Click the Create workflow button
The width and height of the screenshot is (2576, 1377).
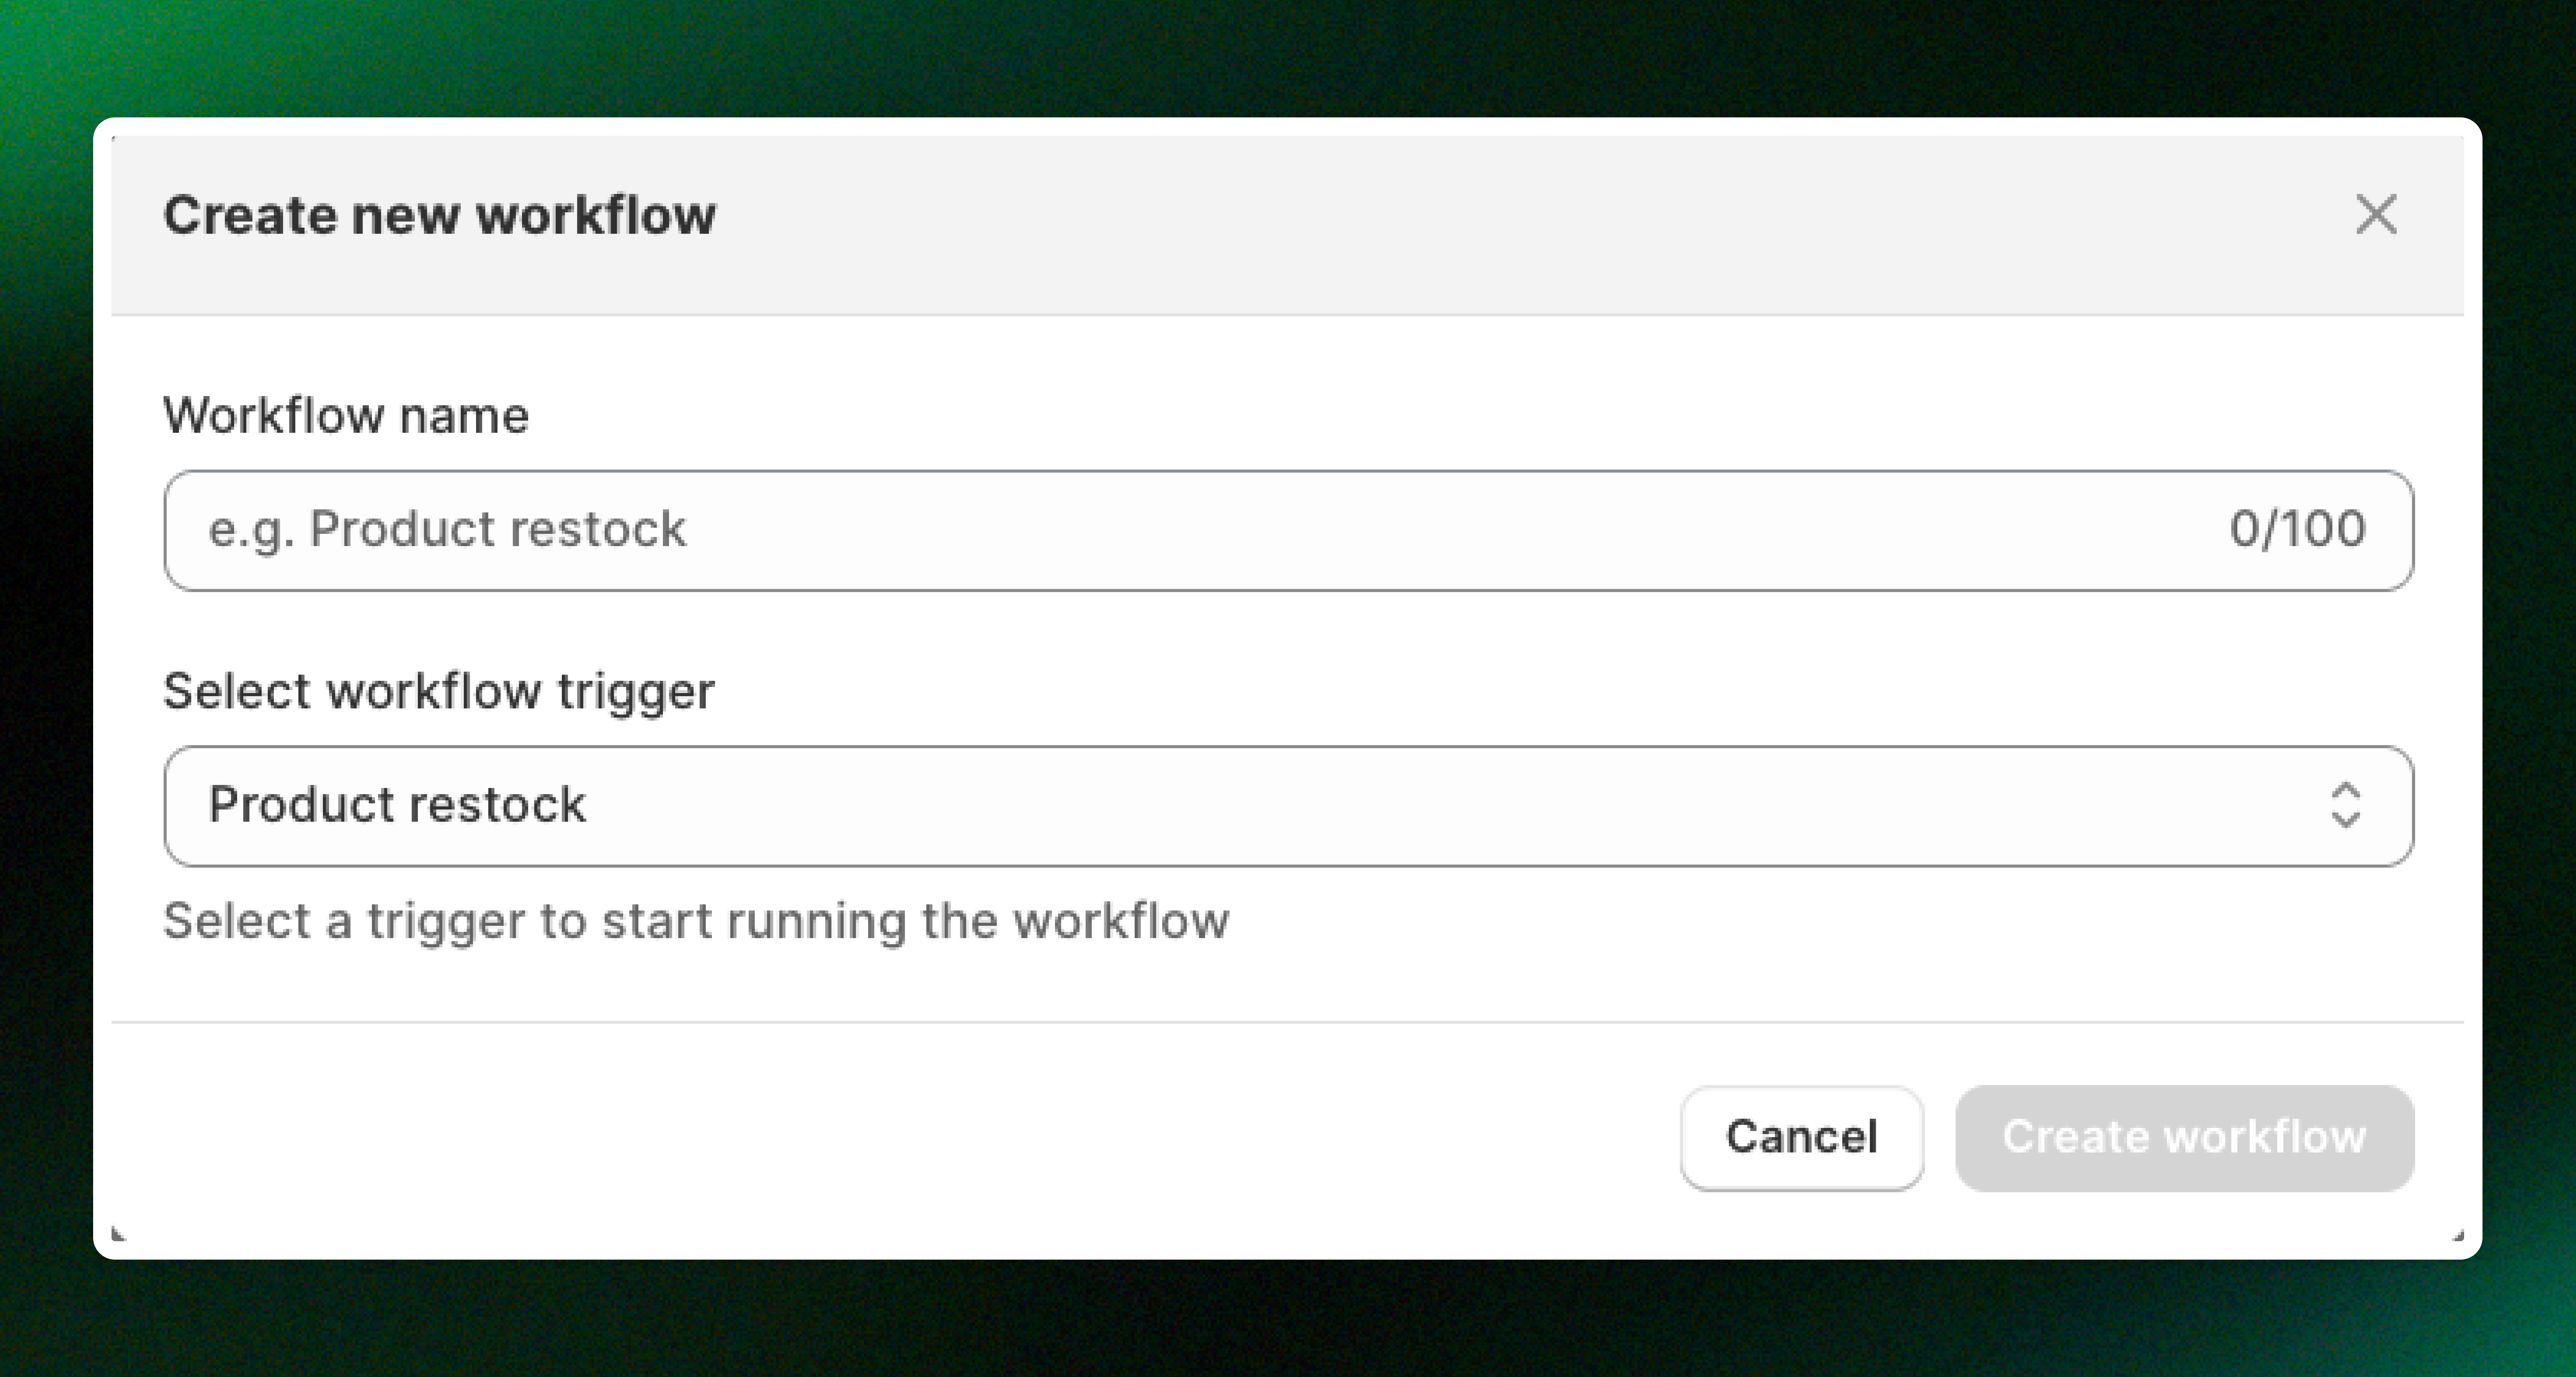point(2185,1138)
